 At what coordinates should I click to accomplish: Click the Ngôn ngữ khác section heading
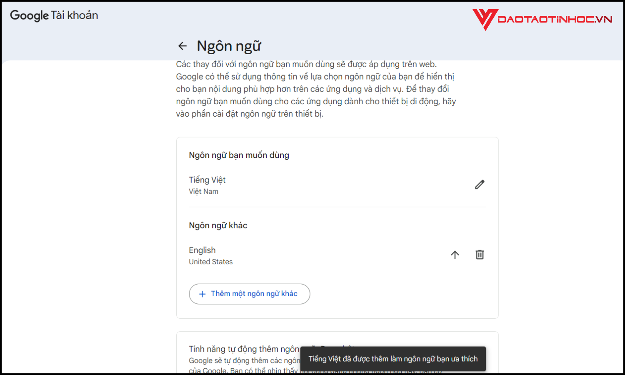tap(218, 225)
